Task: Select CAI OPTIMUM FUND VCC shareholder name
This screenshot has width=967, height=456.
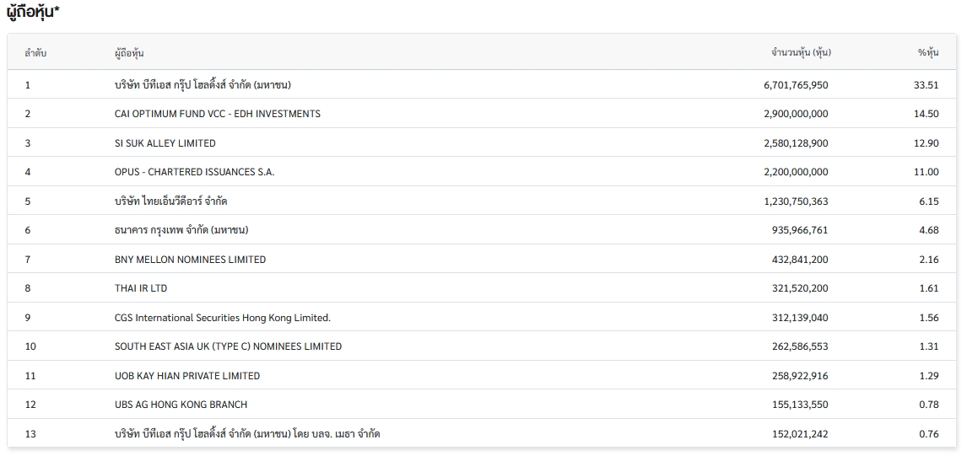Action: pyautogui.click(x=217, y=114)
